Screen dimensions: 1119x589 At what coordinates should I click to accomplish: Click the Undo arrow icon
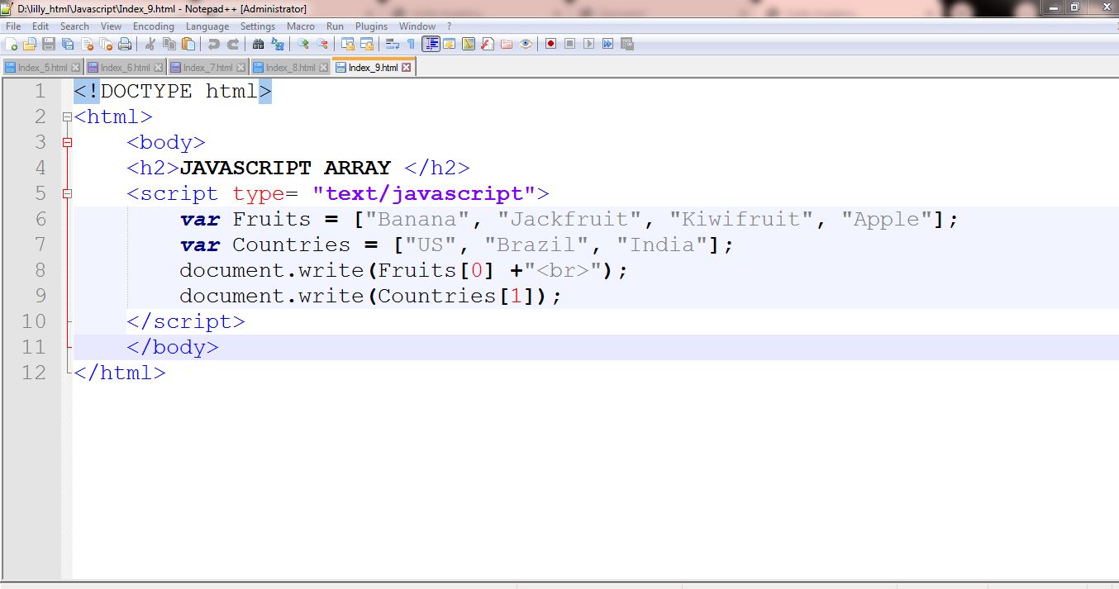214,44
